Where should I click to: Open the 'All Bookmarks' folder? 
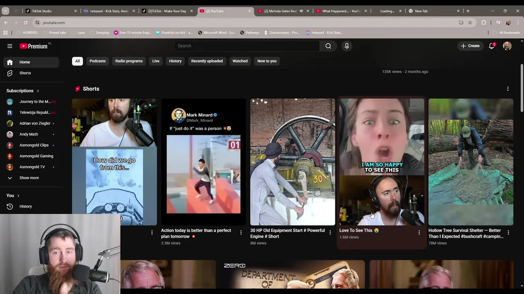(506, 33)
